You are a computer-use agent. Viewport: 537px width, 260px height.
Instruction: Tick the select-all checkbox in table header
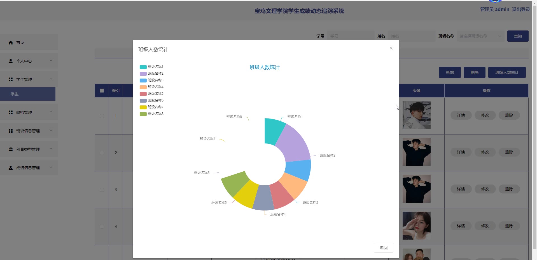(102, 91)
